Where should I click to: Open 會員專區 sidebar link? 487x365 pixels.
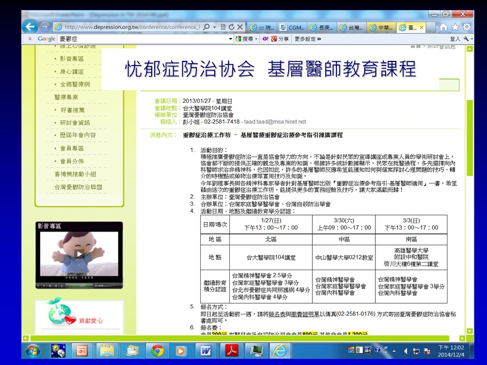(x=72, y=149)
